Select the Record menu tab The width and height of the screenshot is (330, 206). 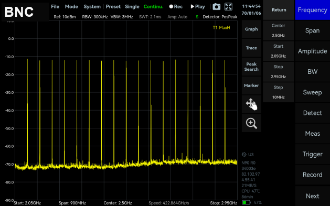coord(313,175)
